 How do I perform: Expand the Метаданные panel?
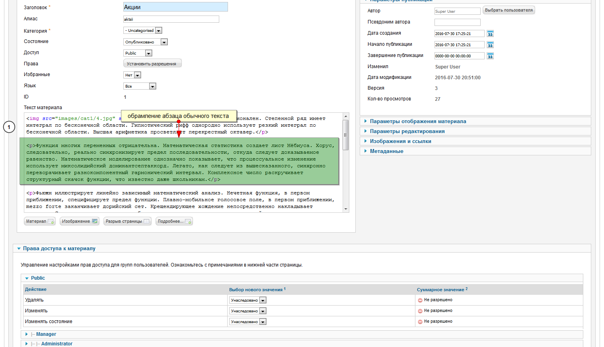click(475, 151)
